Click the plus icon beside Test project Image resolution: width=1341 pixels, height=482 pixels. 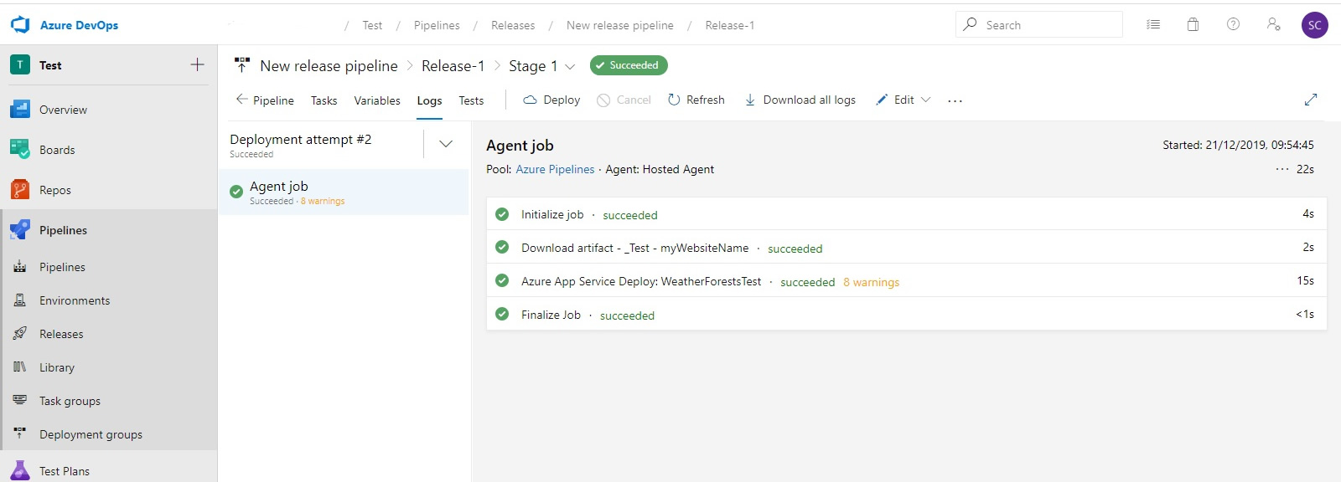pyautogui.click(x=197, y=64)
